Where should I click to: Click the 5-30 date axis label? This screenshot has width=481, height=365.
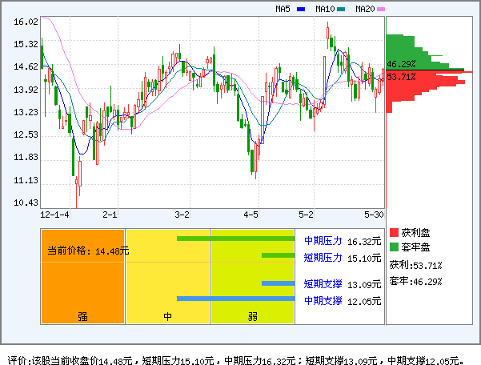(374, 215)
